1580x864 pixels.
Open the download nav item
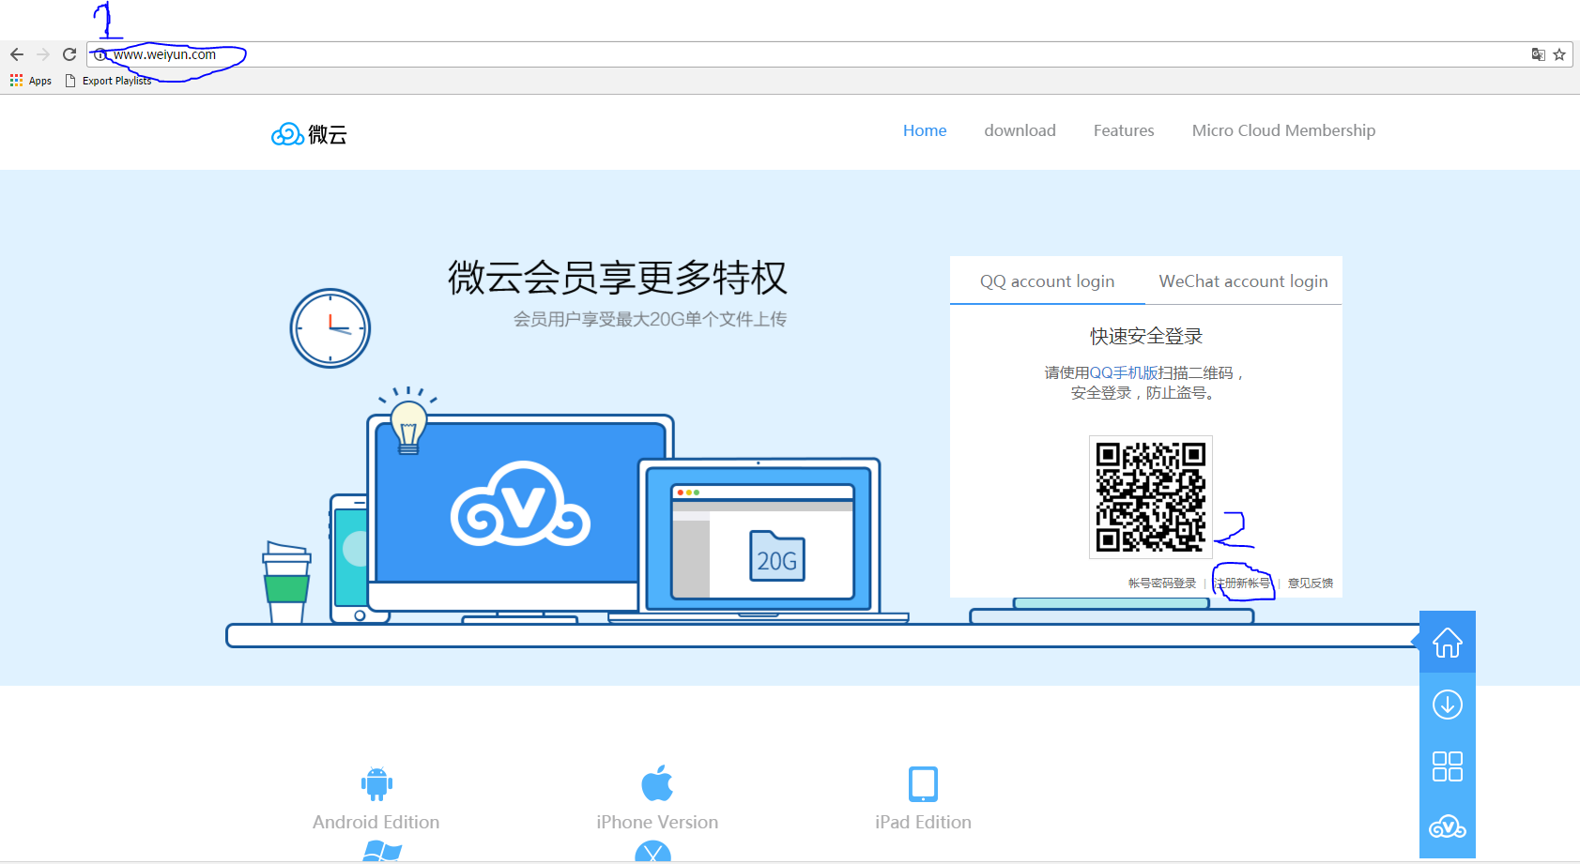[1020, 130]
